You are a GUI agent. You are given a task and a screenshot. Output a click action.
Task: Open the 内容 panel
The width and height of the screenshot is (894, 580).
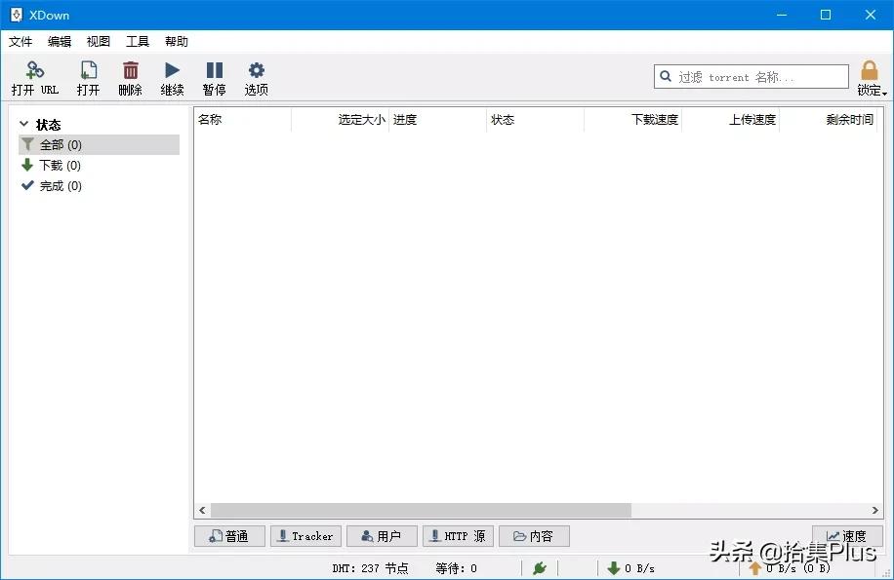(x=533, y=535)
